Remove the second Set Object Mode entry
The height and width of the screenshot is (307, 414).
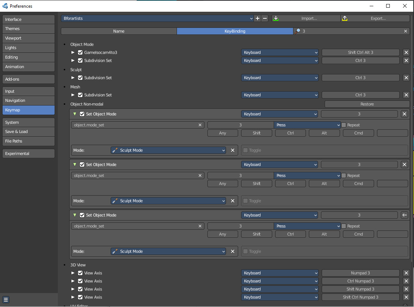tap(404, 164)
